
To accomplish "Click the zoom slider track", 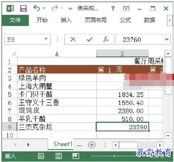I will tap(114, 156).
